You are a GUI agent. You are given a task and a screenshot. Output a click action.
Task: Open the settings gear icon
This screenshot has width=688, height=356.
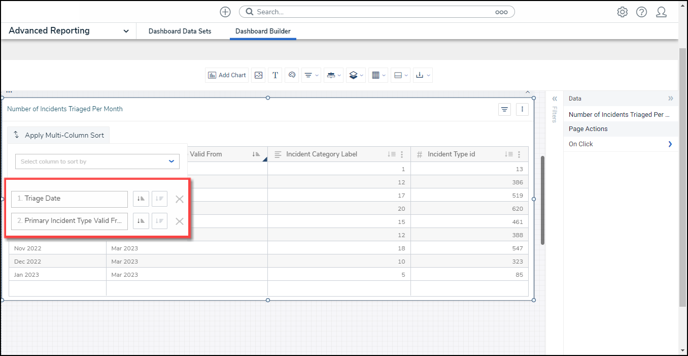point(622,12)
